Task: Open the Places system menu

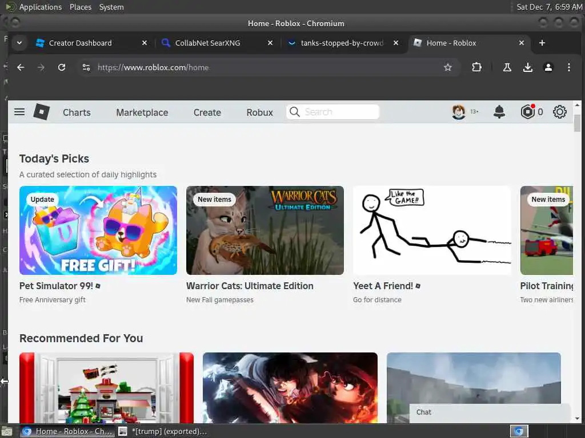Action: (80, 7)
